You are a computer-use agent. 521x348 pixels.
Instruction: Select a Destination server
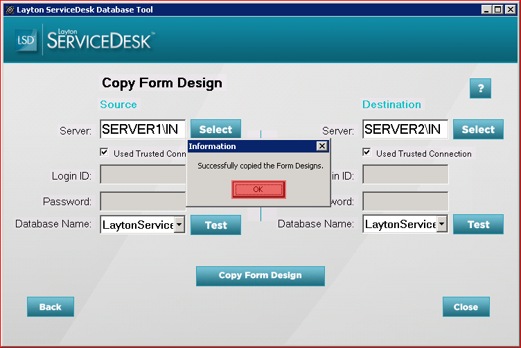(x=478, y=129)
